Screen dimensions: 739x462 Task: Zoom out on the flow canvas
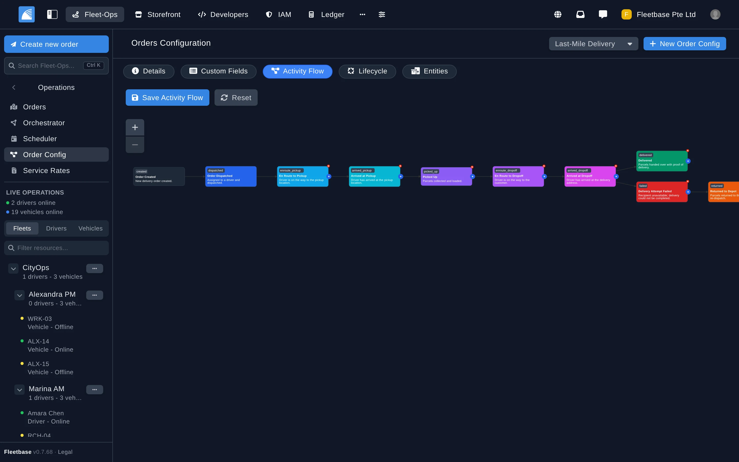[135, 145]
